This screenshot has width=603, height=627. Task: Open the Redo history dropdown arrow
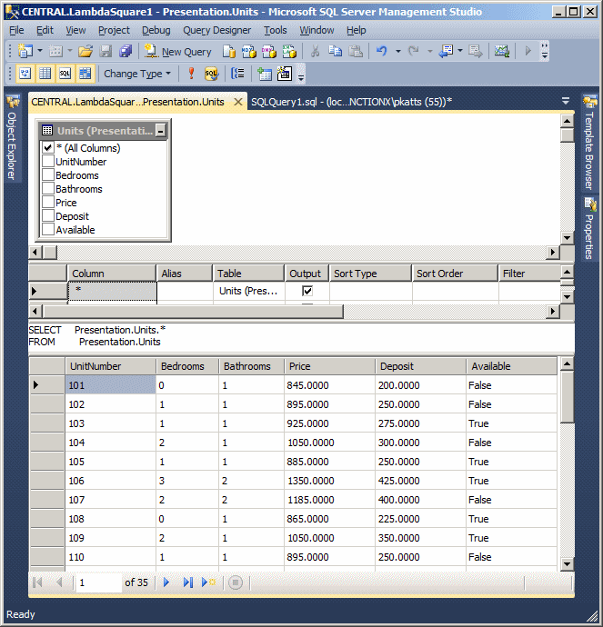[430, 51]
